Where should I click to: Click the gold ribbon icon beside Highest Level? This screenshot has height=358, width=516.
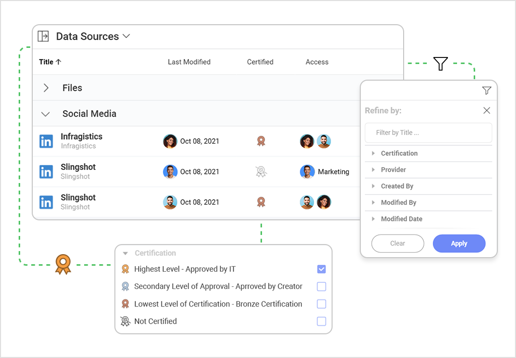125,269
